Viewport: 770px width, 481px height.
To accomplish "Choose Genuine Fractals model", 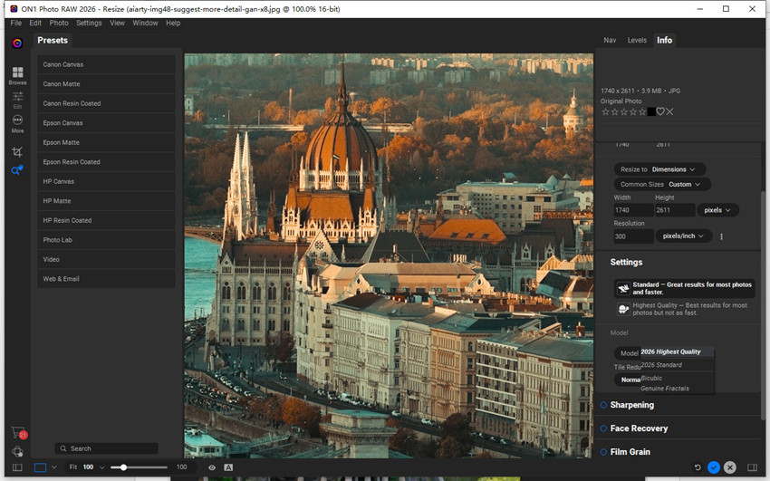I will 678,389.
